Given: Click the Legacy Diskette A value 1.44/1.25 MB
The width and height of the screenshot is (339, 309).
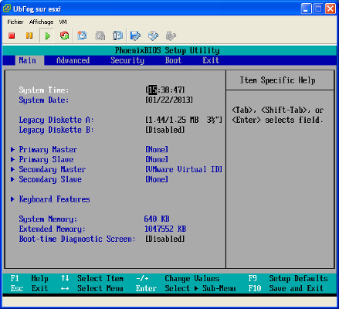Looking at the screenshot, I should 184,120.
